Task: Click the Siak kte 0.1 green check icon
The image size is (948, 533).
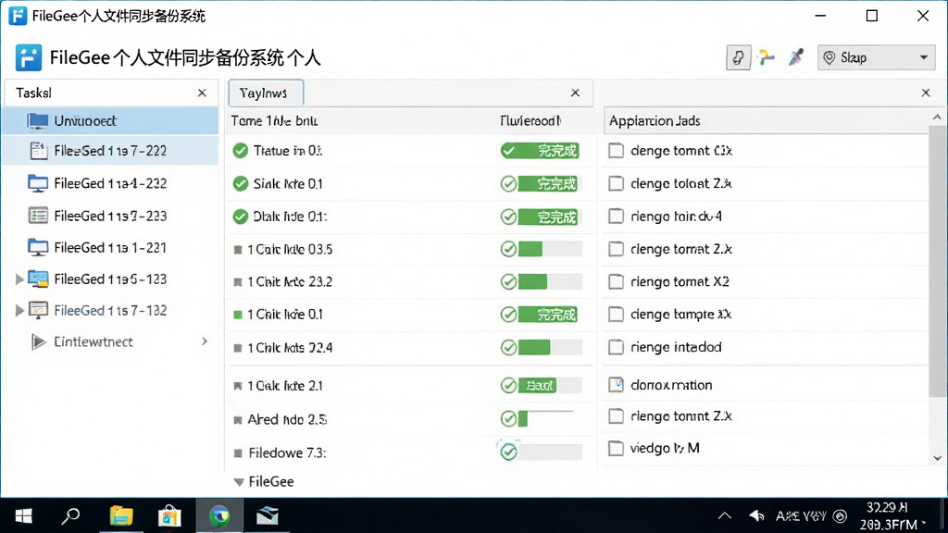Action: (x=240, y=184)
